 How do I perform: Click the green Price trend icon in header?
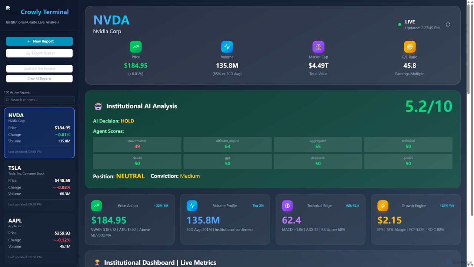[x=136, y=47]
